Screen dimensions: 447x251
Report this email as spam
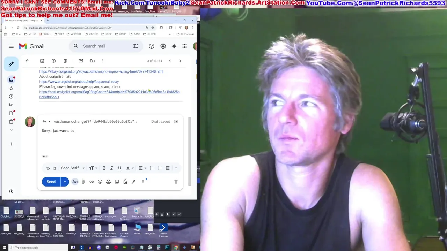(x=53, y=61)
